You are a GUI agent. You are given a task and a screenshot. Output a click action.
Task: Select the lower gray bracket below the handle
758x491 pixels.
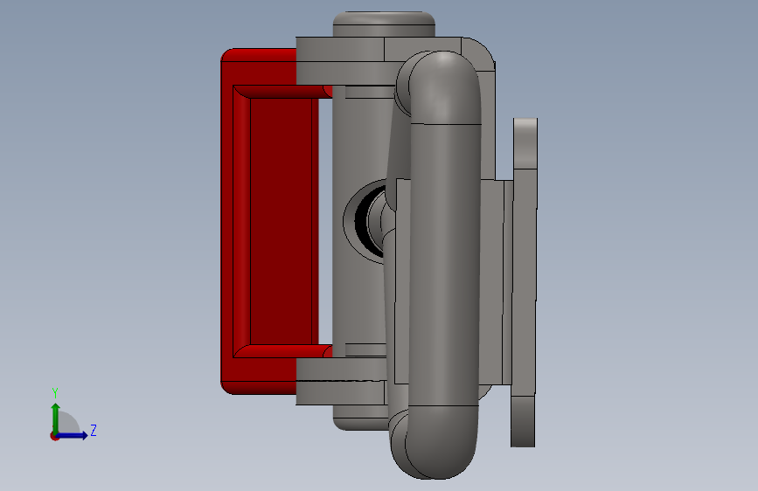click(x=341, y=381)
